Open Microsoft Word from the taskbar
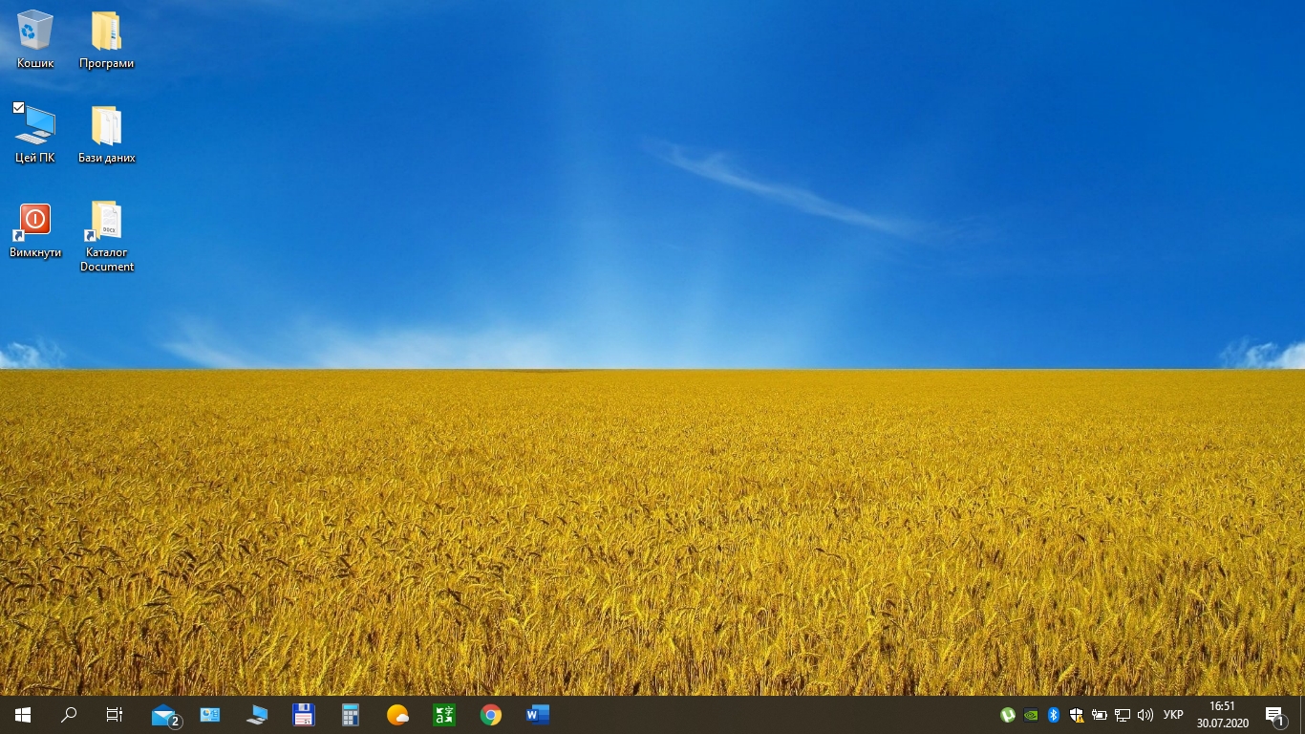 pos(537,715)
